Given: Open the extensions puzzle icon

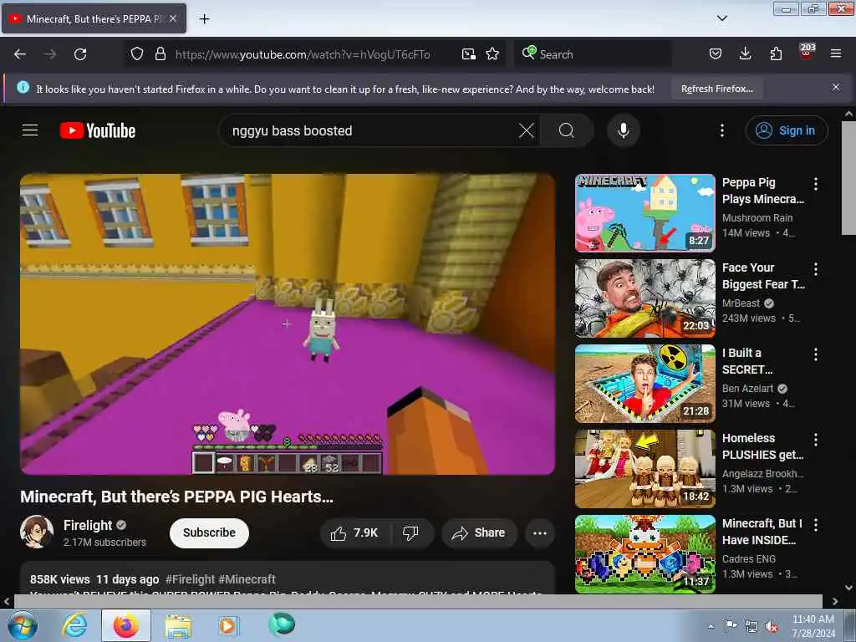Looking at the screenshot, I should 776,54.
